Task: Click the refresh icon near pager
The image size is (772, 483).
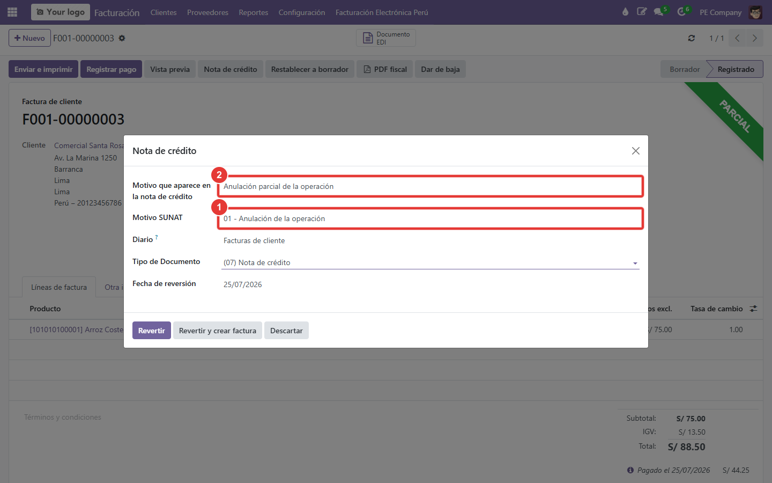Action: click(692, 38)
